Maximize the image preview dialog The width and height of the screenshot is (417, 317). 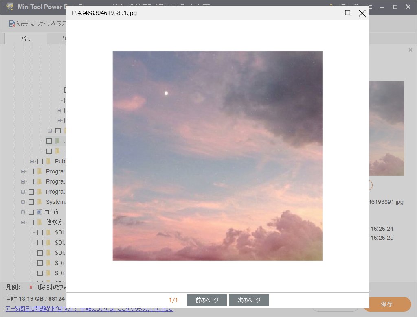click(x=347, y=13)
